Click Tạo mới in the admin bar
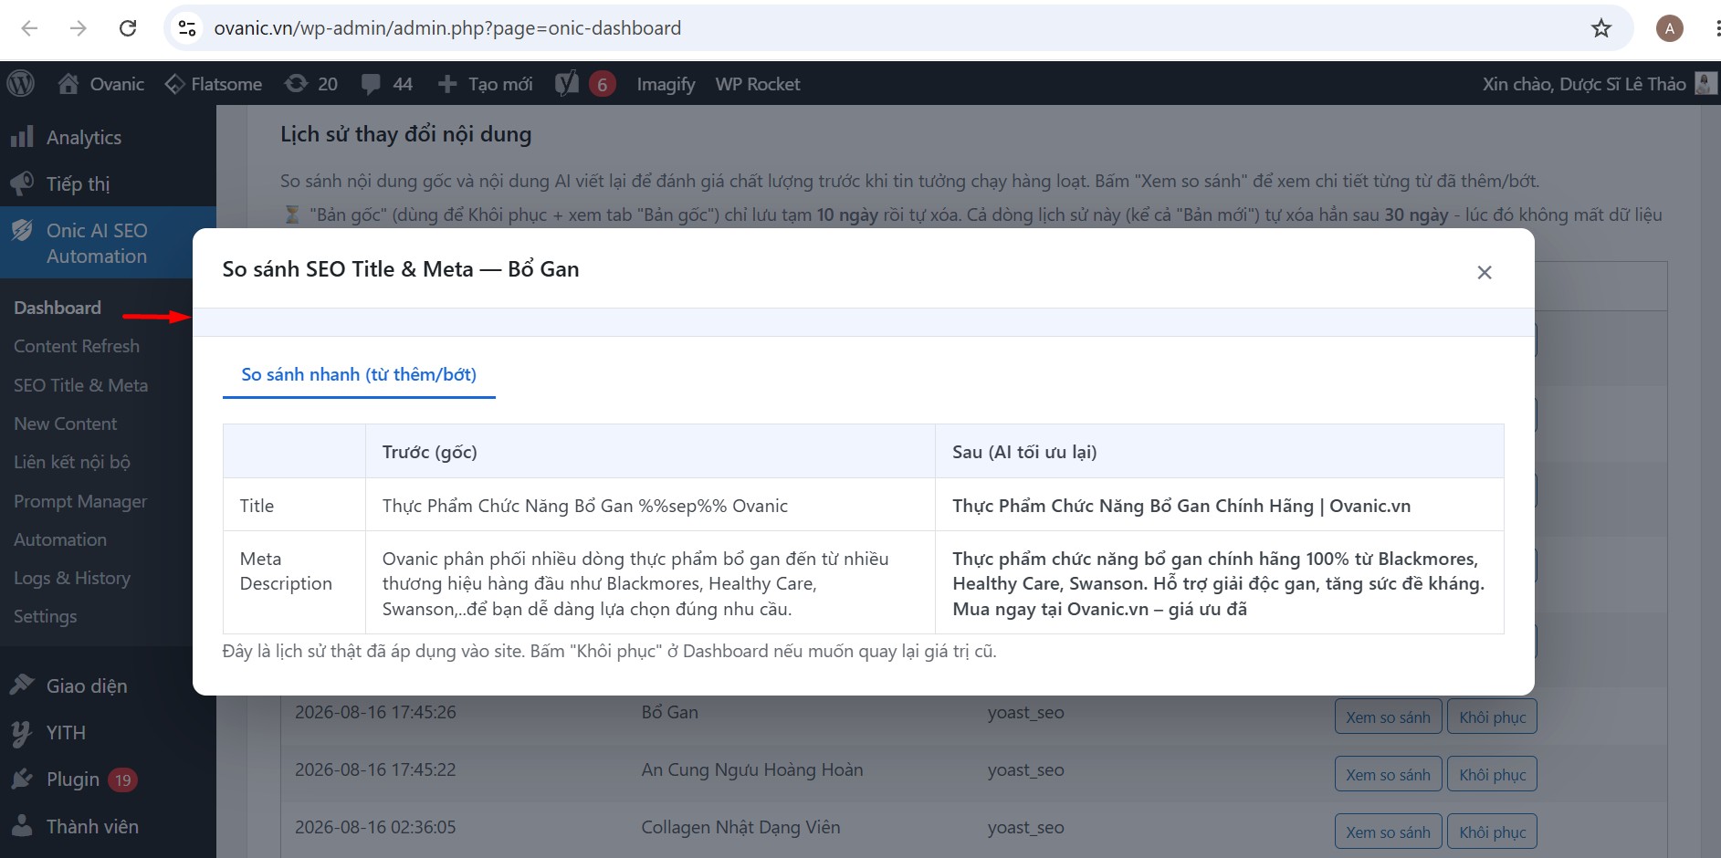The width and height of the screenshot is (1721, 858). point(485,84)
